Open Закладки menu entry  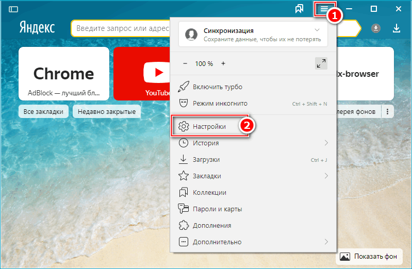point(253,176)
